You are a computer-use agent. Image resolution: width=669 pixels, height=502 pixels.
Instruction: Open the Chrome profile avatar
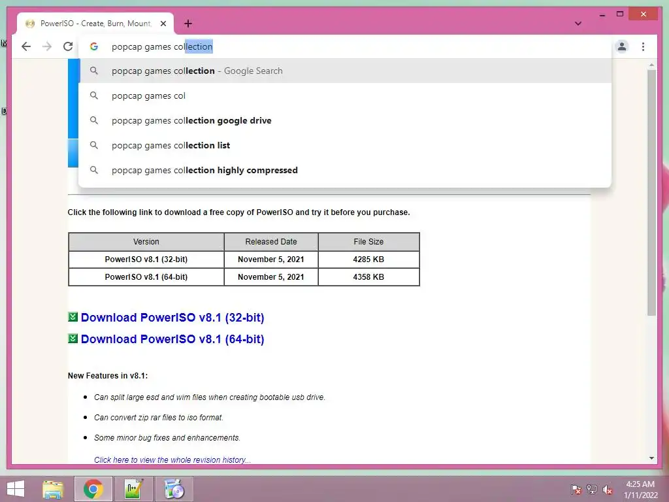point(622,46)
